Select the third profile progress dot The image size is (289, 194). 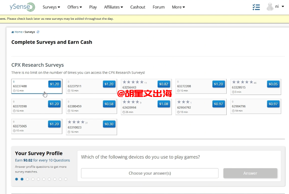click(28, 179)
